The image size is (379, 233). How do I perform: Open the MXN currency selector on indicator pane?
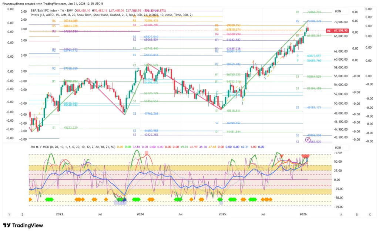coord(338,148)
